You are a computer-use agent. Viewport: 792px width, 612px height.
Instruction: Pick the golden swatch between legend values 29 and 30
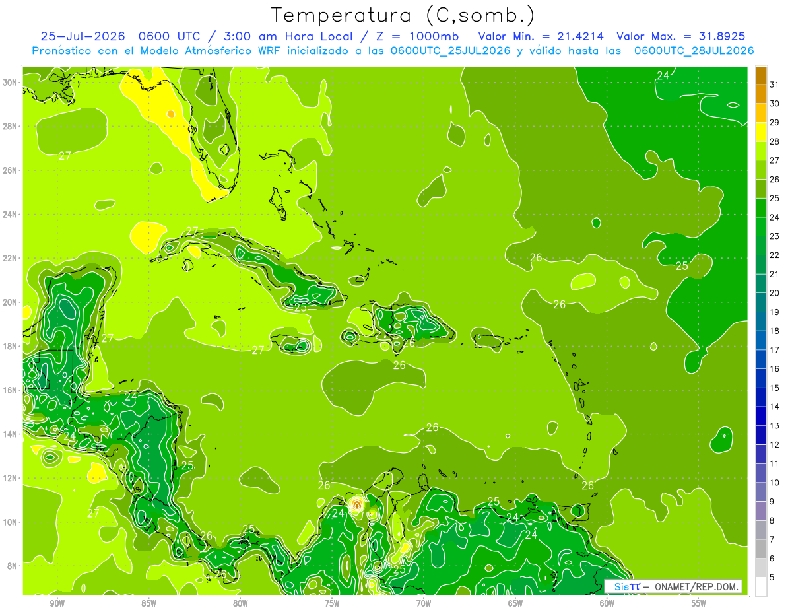761,112
